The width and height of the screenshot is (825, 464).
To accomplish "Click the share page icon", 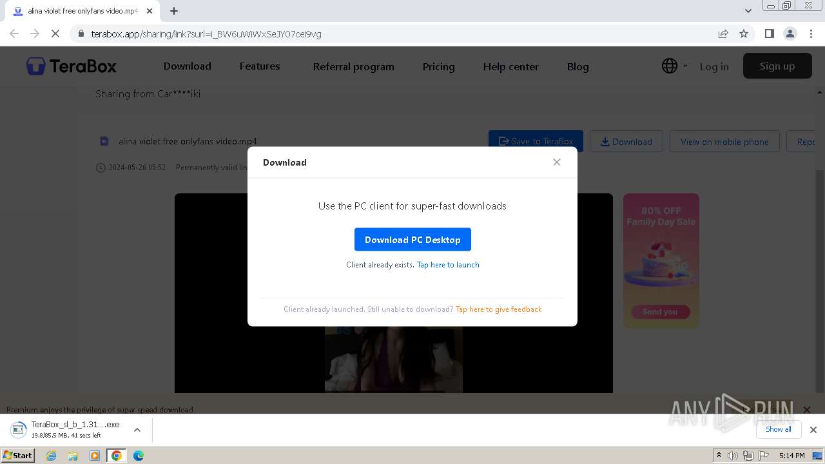I will [x=723, y=34].
